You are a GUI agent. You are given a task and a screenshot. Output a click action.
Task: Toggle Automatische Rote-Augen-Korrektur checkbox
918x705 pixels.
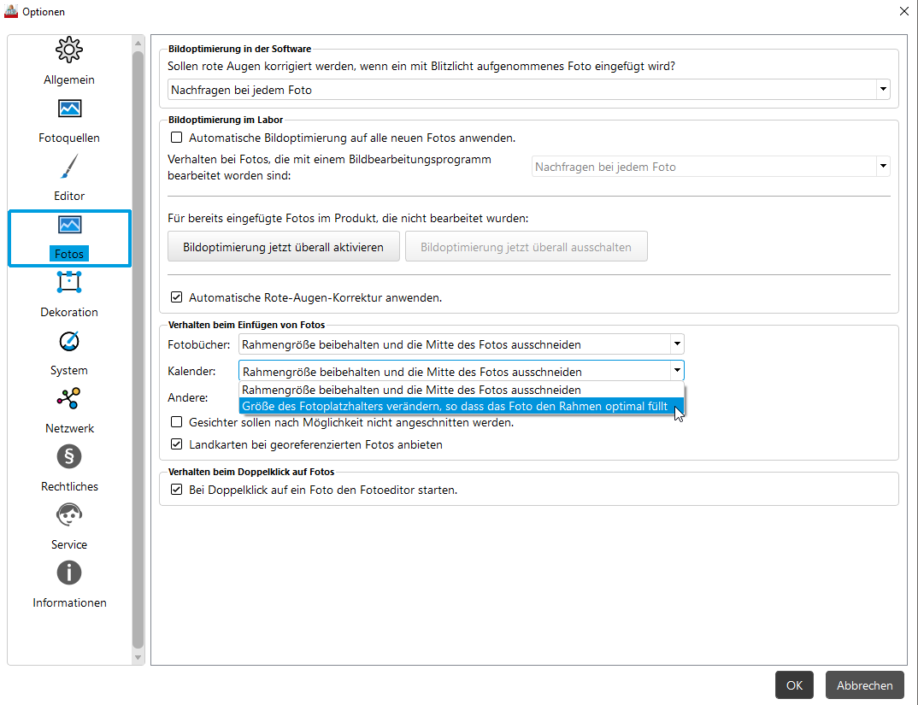(177, 298)
